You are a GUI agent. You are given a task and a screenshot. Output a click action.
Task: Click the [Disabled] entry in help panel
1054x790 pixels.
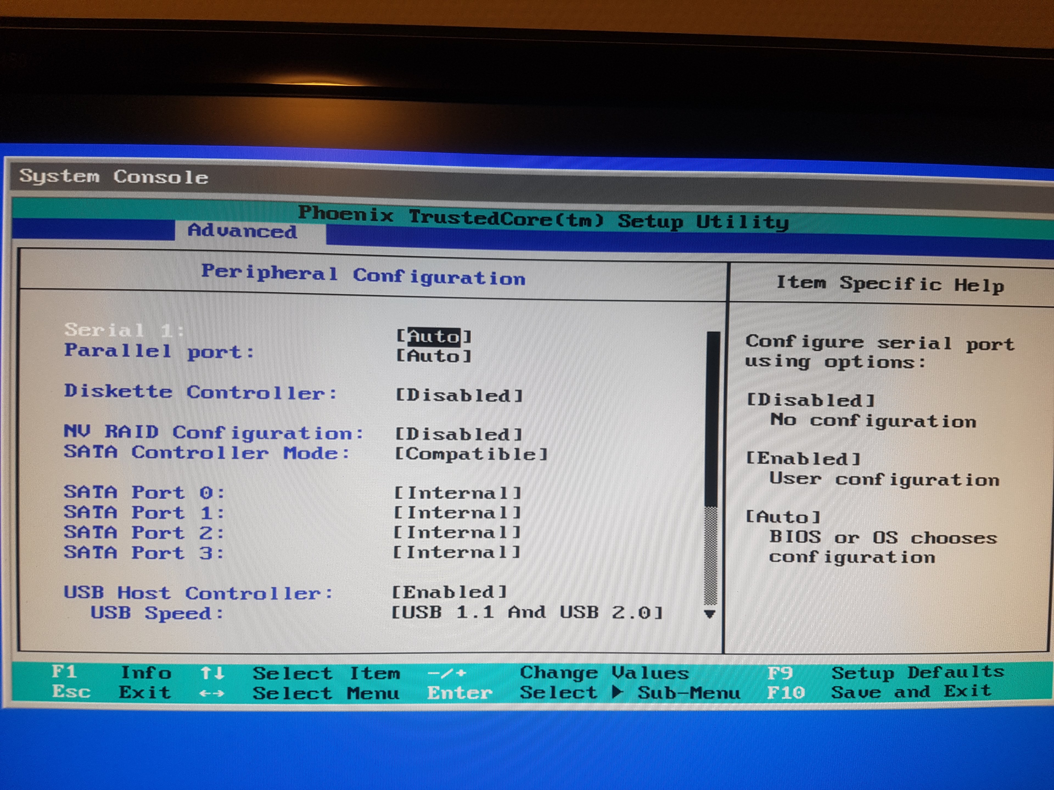(x=811, y=400)
